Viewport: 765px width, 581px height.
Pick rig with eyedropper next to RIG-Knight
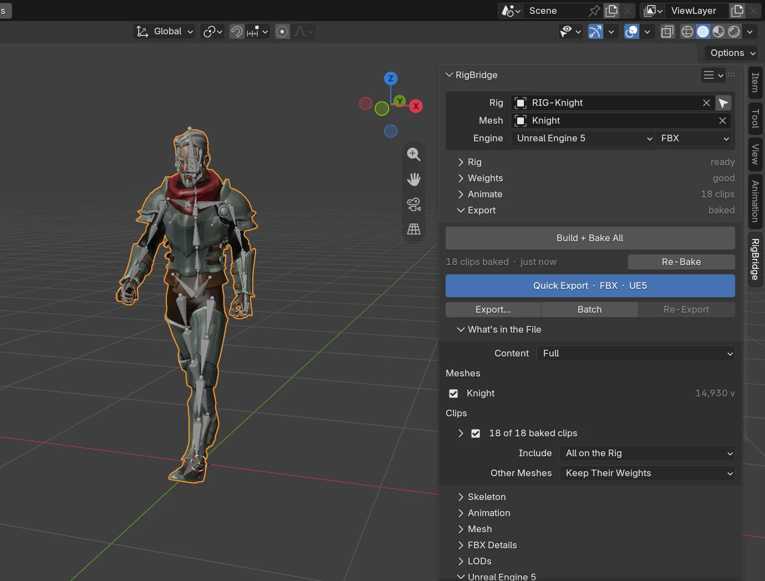click(x=723, y=103)
